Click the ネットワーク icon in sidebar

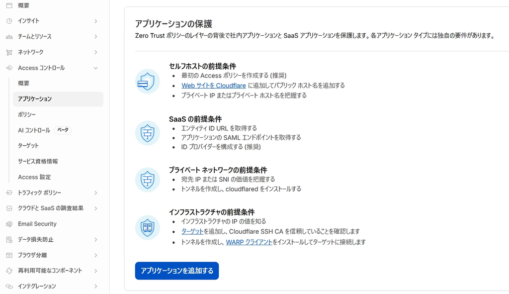[x=9, y=52]
